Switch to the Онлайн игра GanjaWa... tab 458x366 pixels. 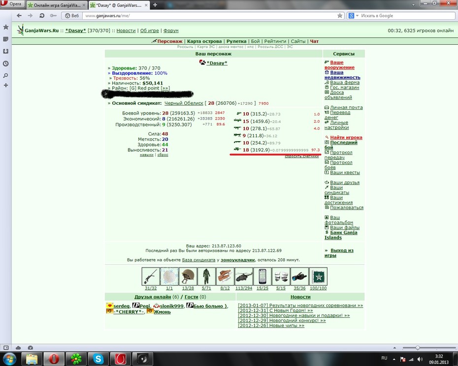57,5
